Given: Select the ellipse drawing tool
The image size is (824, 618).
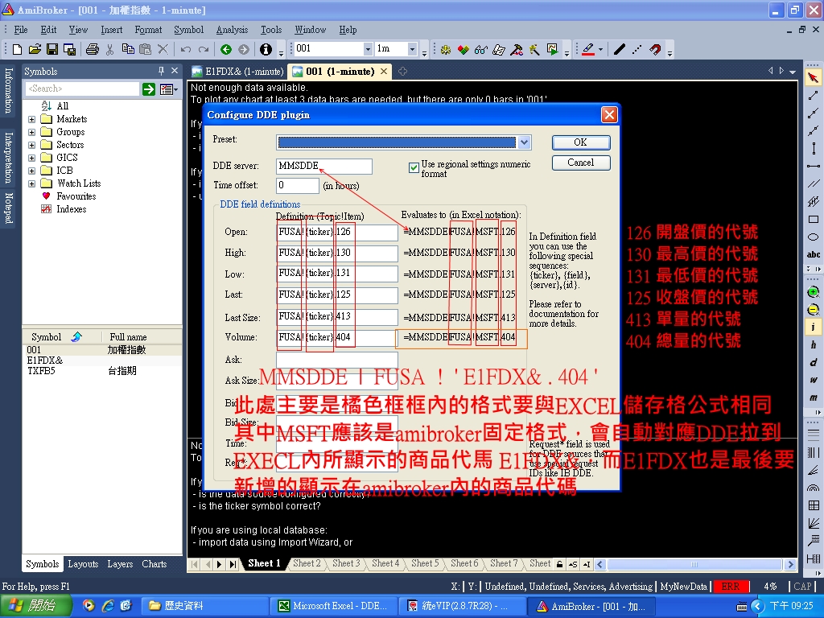Looking at the screenshot, I should click(x=813, y=237).
